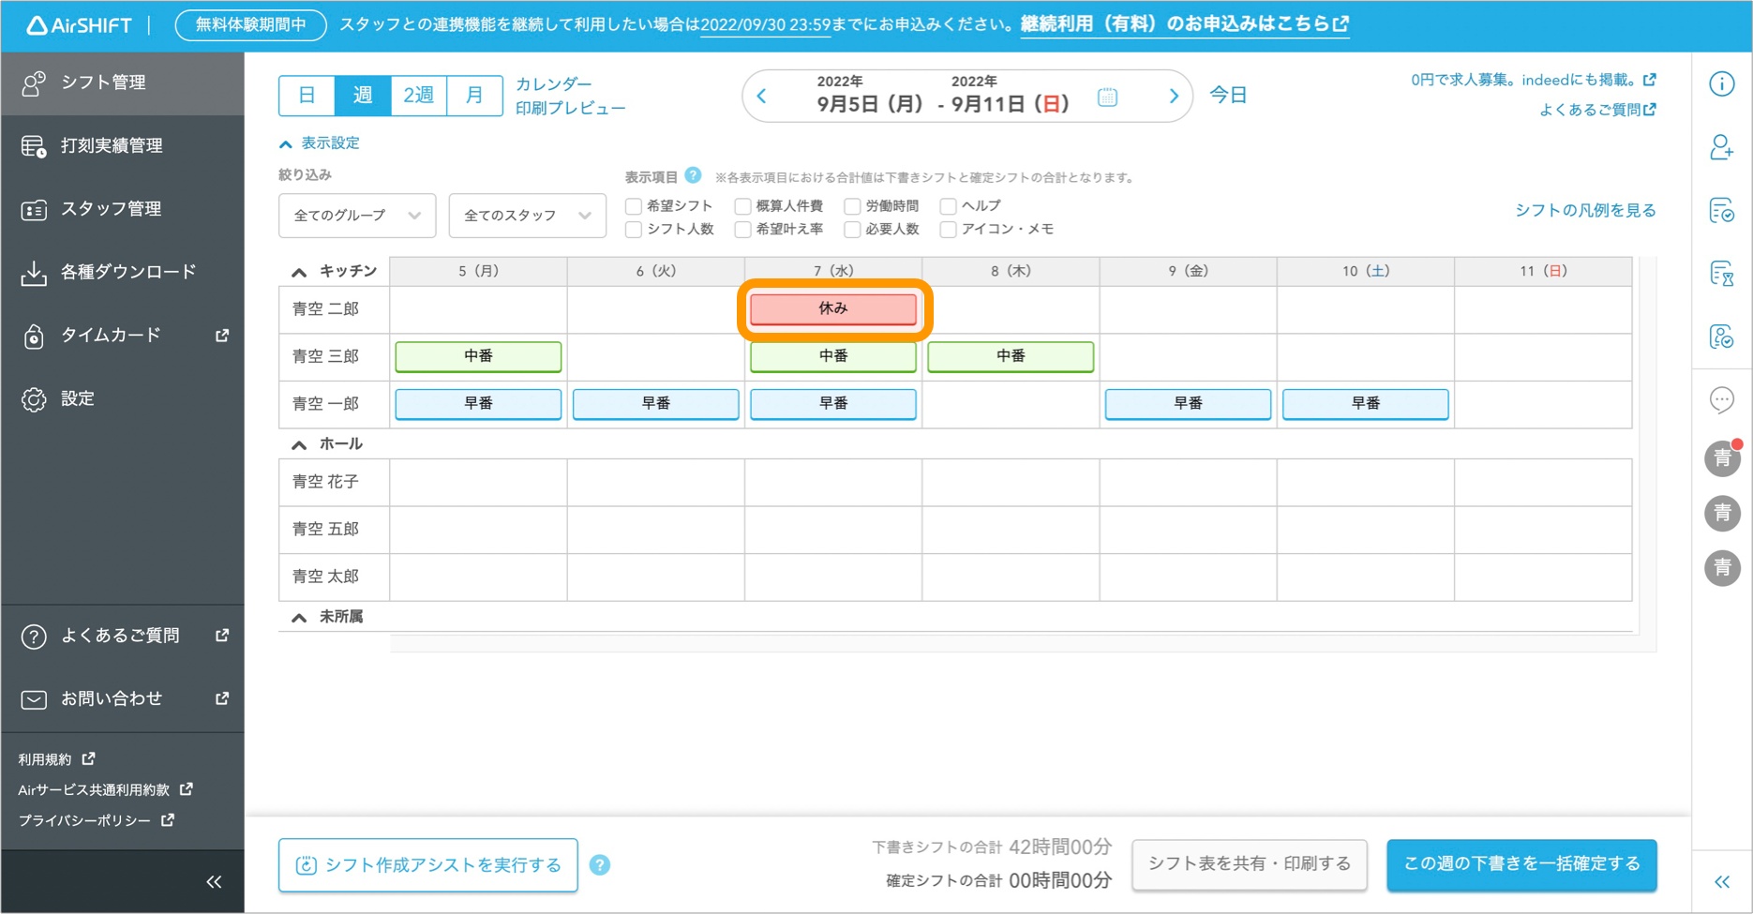This screenshot has height=914, width=1753.
Task: Click the info icon in right sidebar
Action: coord(1721,83)
